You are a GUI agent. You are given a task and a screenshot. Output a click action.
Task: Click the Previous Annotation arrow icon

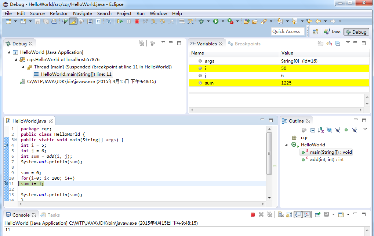(x=294, y=21)
